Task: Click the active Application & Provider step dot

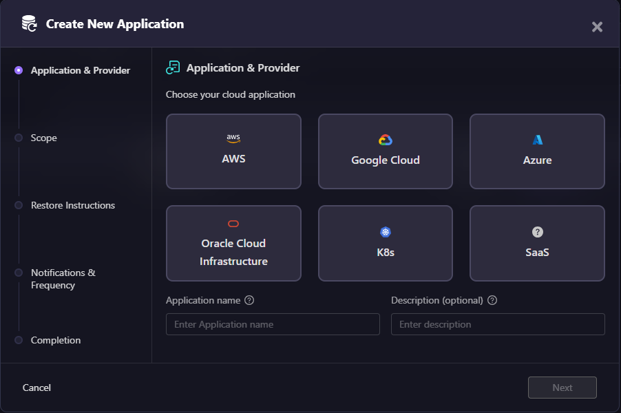Action: 19,70
